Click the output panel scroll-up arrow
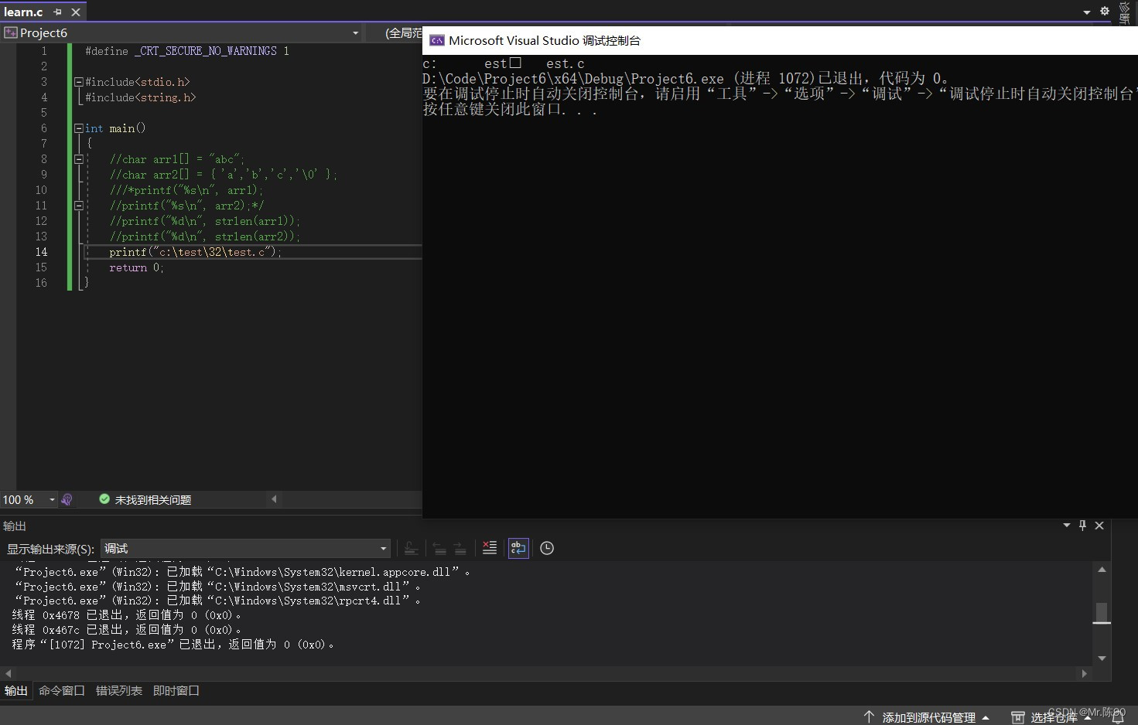Image resolution: width=1138 pixels, height=725 pixels. (1102, 570)
